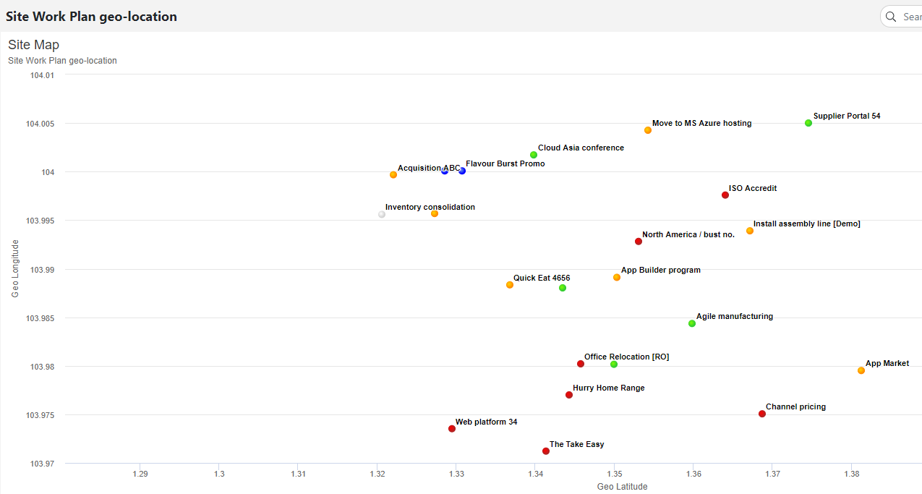Click the orange App Builder program point

tap(617, 277)
